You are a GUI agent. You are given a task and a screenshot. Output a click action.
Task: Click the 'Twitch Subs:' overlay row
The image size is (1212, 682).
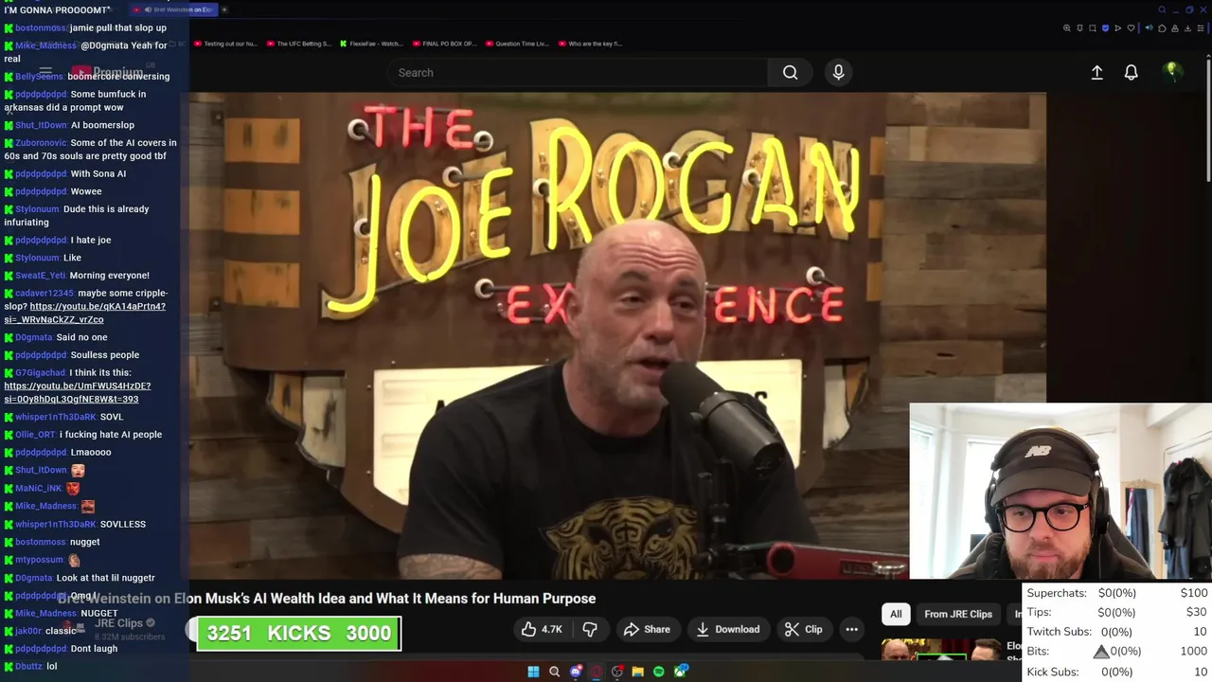1117,632
